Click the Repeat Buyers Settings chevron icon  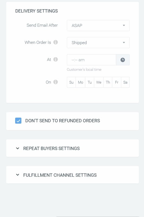[x=18, y=148]
